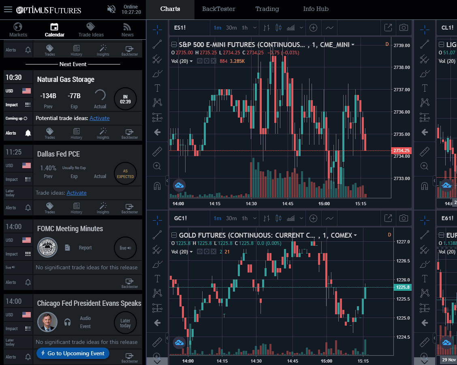This screenshot has width=457, height=365.
Task: Collapse the S&P 500 chart legend
Action: click(174, 45)
